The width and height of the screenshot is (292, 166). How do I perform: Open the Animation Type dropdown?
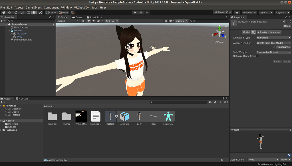coord(273,38)
